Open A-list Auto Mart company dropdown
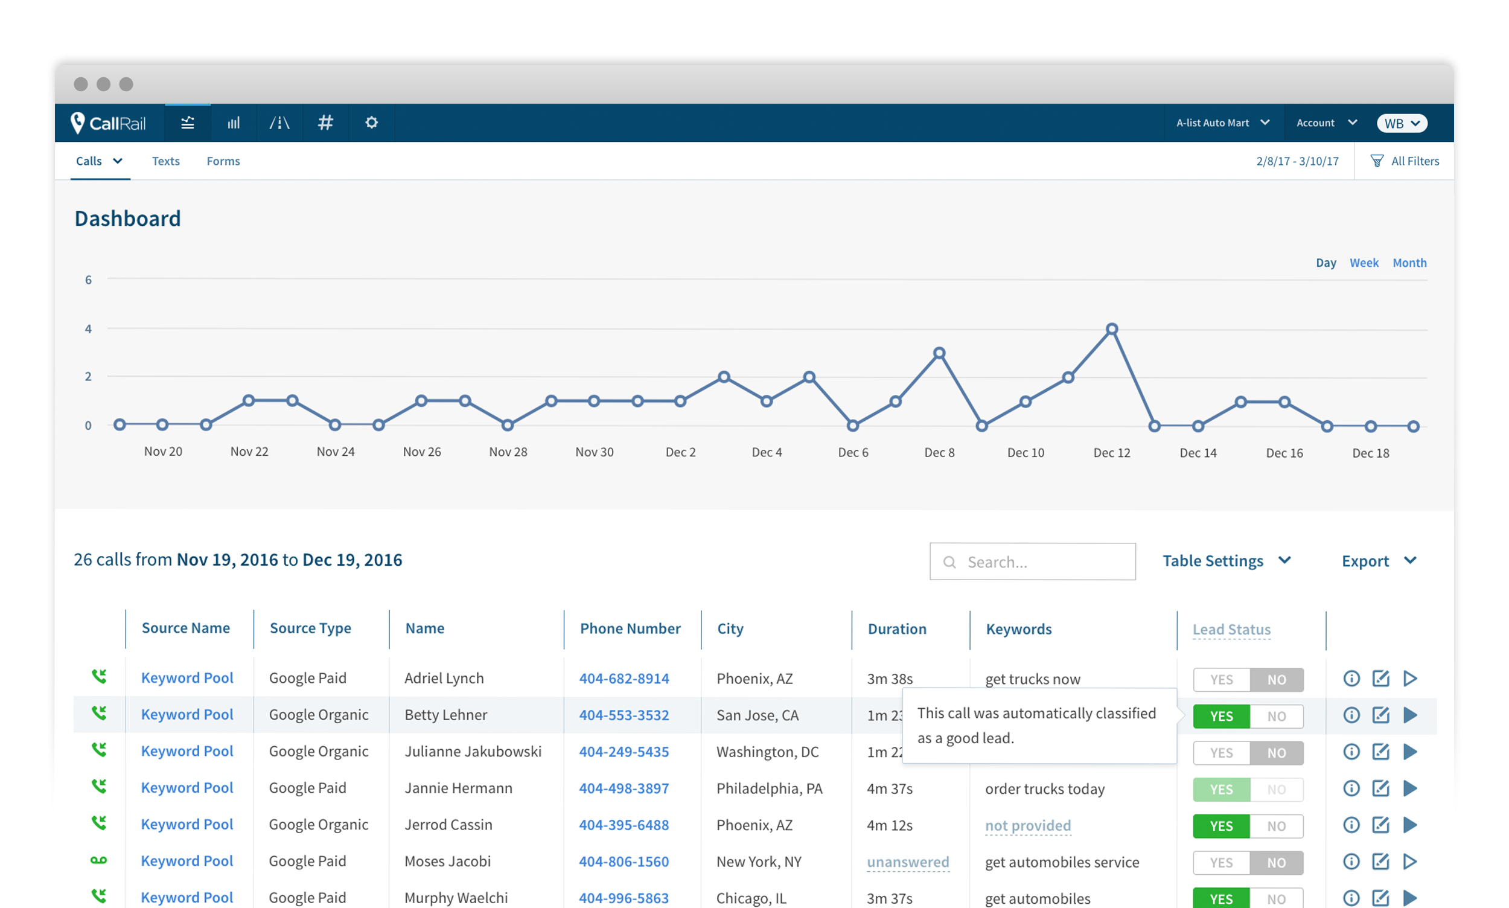1509x908 pixels. pyautogui.click(x=1222, y=123)
